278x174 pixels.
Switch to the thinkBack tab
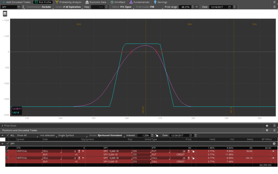pyautogui.click(x=118, y=2)
